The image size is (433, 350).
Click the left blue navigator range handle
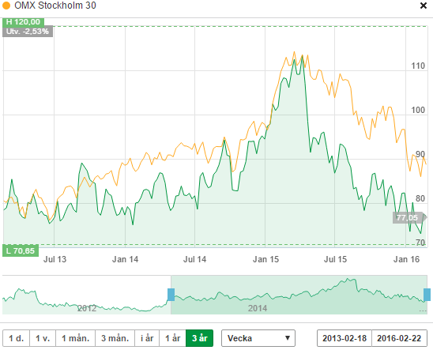171,295
